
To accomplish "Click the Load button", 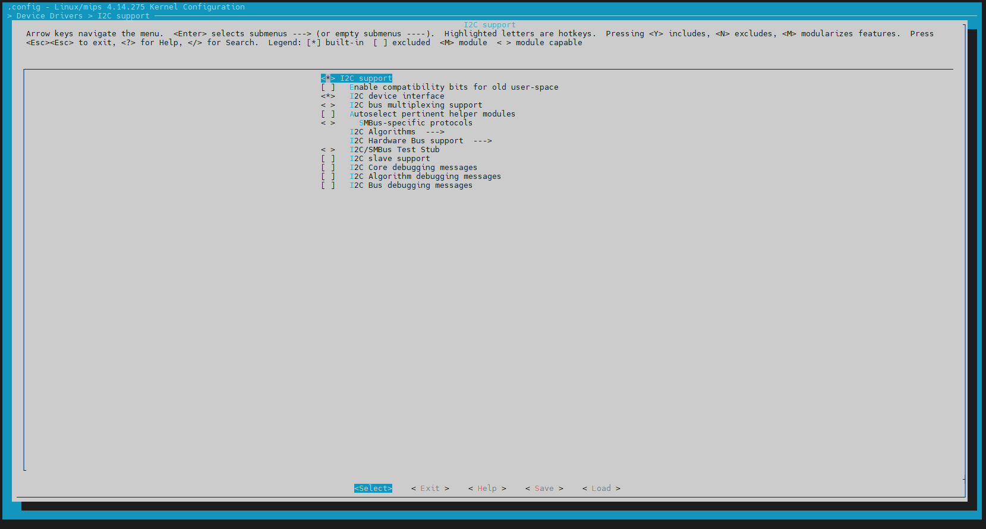I will (x=601, y=489).
